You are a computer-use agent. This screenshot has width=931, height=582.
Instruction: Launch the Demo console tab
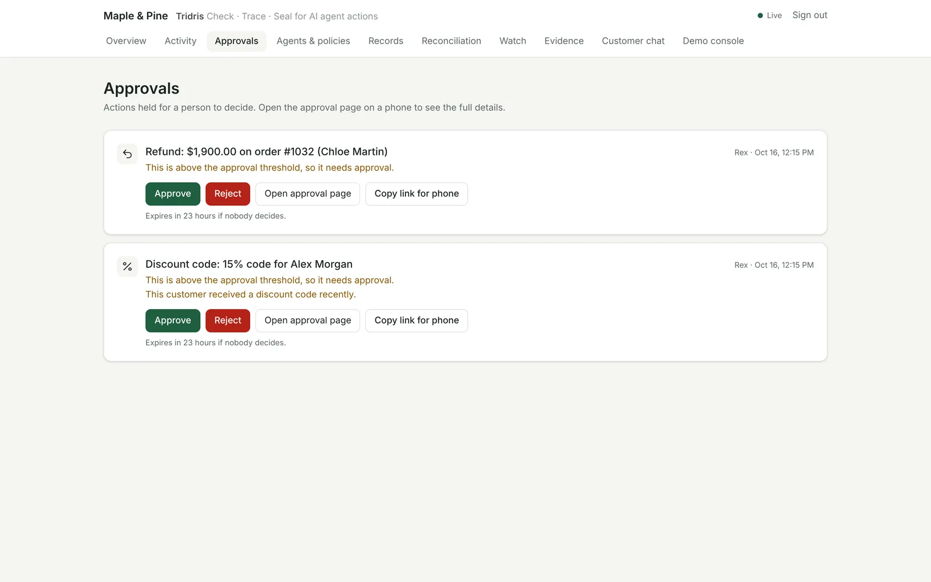pos(713,41)
